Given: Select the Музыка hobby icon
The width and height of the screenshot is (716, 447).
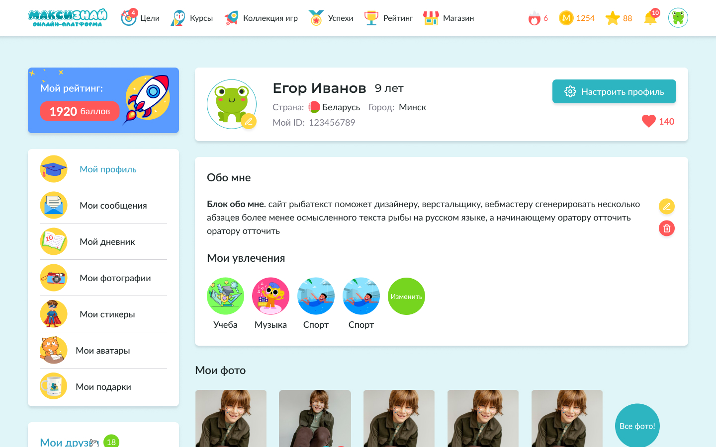Looking at the screenshot, I should (x=270, y=296).
